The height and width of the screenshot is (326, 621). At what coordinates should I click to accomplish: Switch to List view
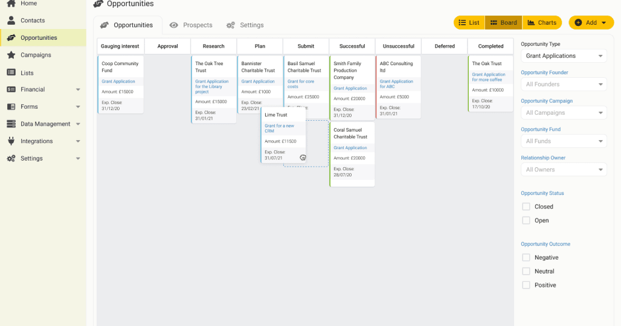[469, 22]
